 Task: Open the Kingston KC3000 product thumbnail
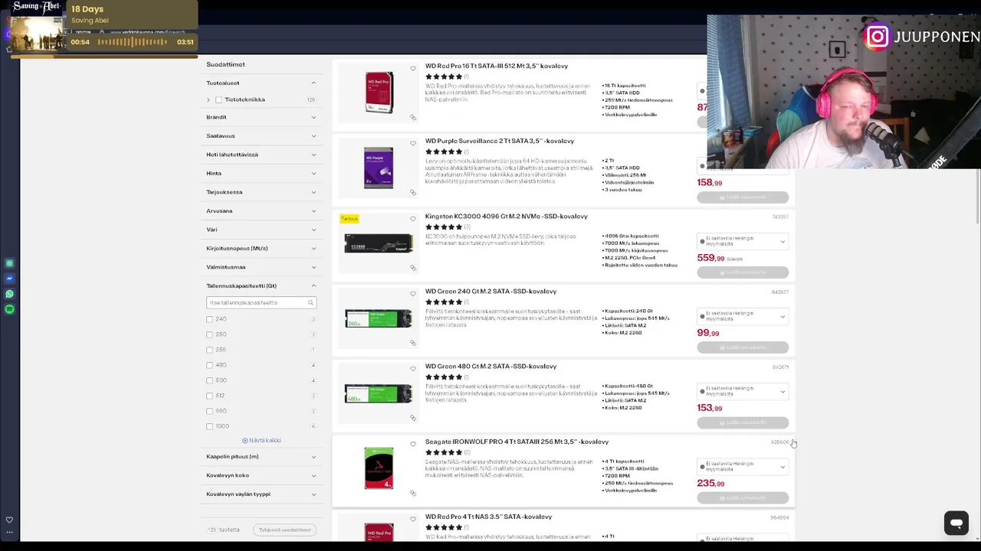point(379,243)
